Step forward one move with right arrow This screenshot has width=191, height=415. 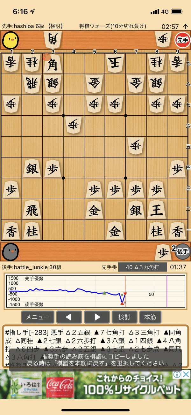[97, 317]
